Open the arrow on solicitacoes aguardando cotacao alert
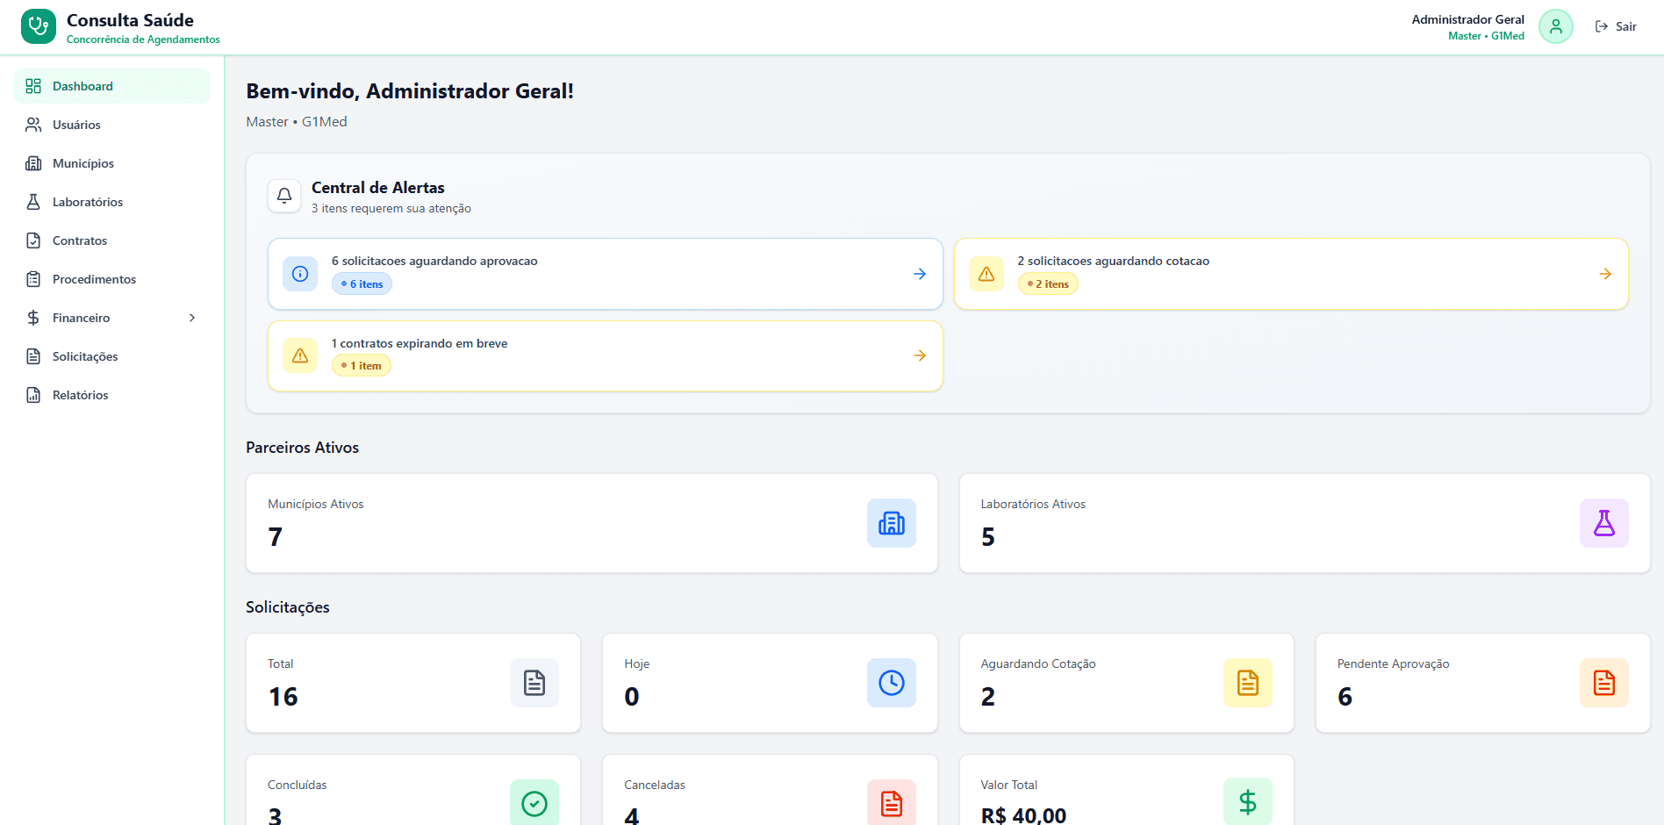Viewport: 1664px width, 825px height. tap(1605, 274)
